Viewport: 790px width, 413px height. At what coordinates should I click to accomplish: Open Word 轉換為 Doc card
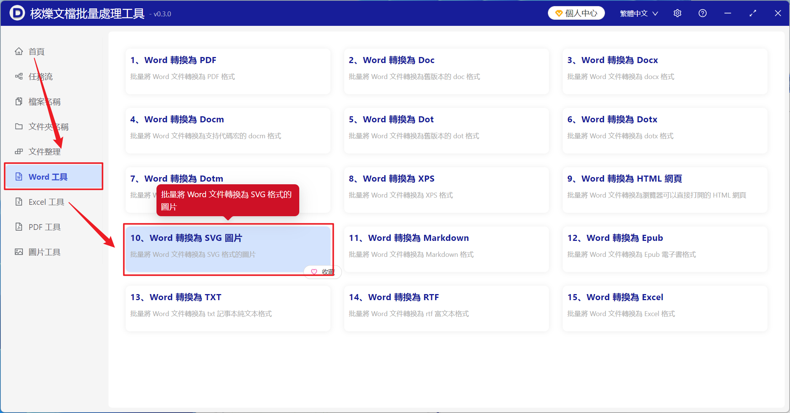[x=447, y=71]
